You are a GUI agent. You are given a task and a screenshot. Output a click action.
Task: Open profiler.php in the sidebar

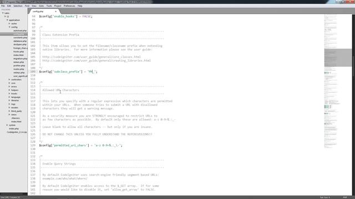(19, 66)
